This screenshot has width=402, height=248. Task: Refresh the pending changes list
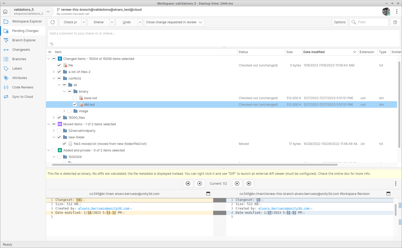(52, 22)
